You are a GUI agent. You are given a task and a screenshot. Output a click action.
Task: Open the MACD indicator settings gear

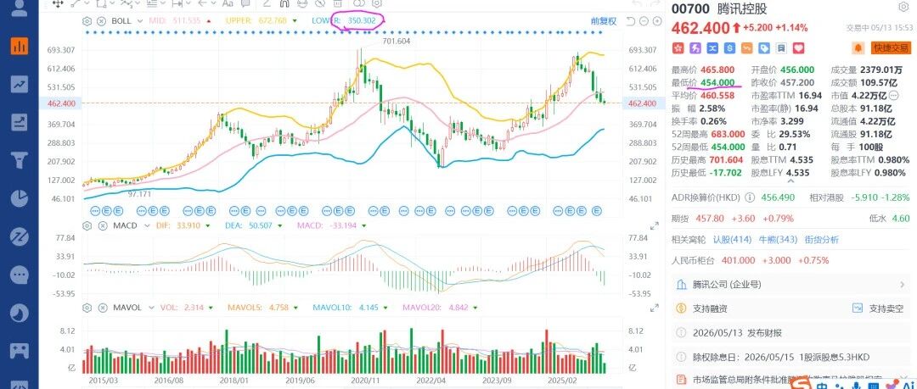click(87, 225)
